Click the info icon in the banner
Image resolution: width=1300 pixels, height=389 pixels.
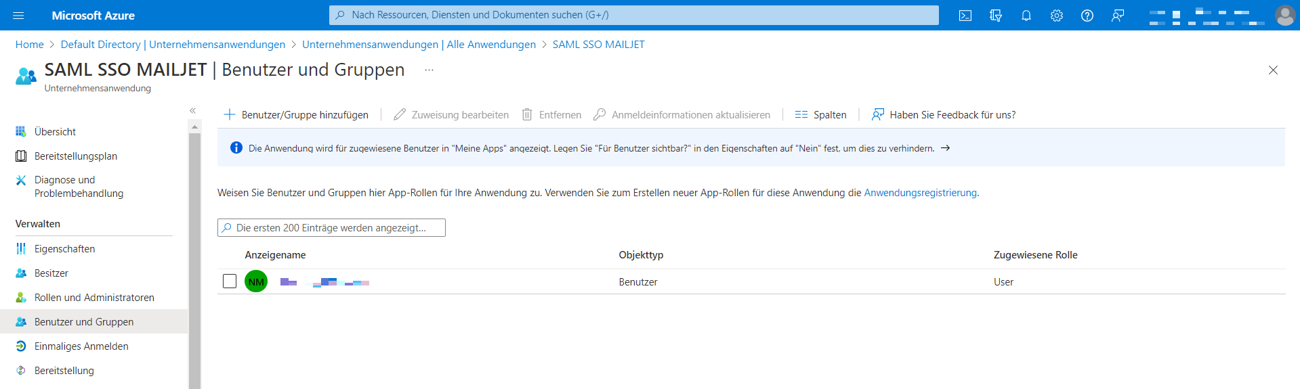point(236,147)
